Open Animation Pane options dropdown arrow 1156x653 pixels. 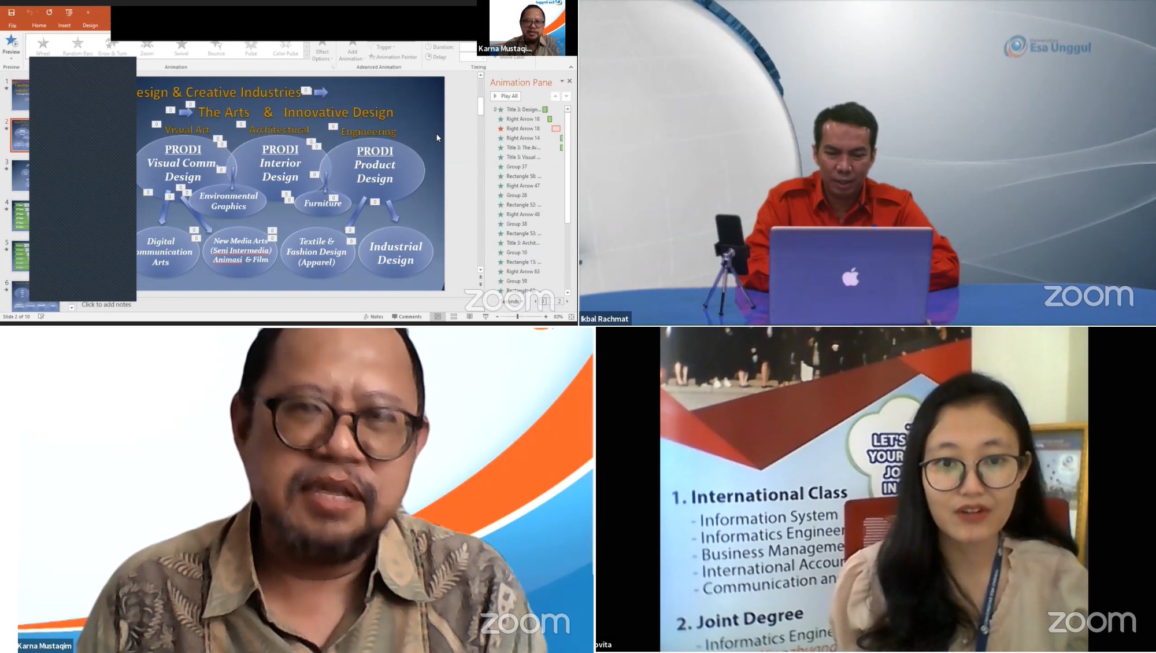tap(562, 81)
